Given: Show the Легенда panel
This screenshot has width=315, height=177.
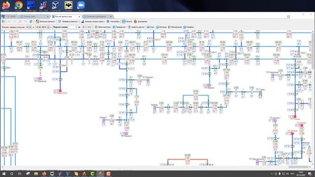Looking at the screenshot, I should point(161,27).
